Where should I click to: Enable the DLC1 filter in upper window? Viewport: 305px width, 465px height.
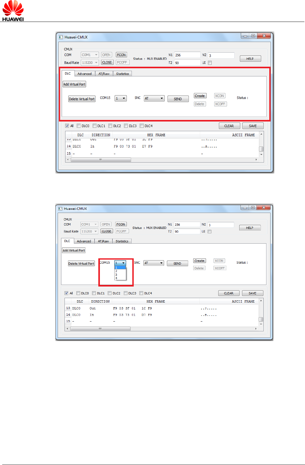point(94,126)
